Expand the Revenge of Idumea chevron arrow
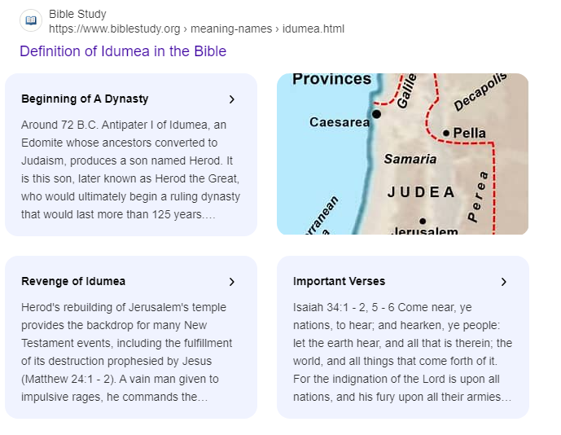This screenshot has width=561, height=435. (x=232, y=282)
